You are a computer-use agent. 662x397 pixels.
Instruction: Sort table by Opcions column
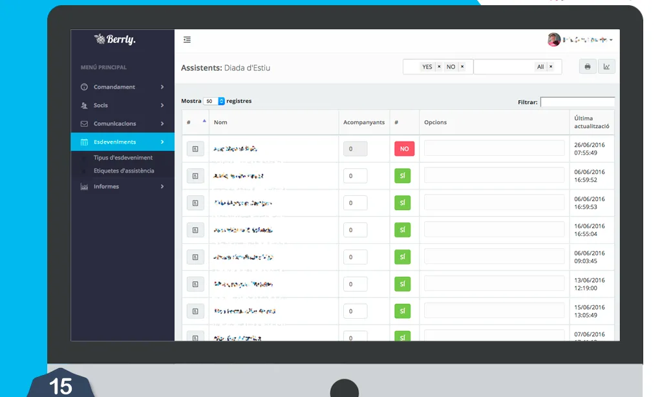494,122
